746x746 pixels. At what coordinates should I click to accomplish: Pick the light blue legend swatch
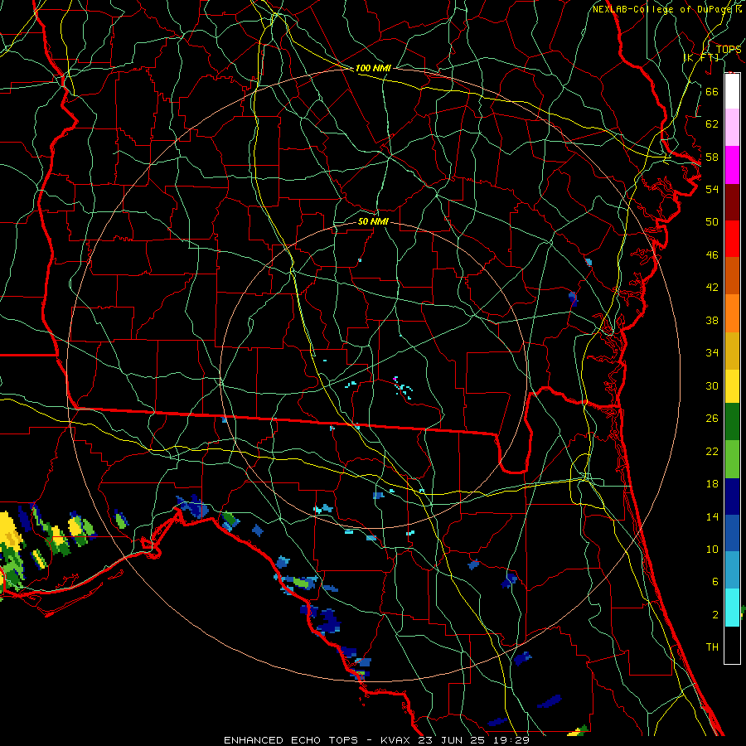coord(732,570)
